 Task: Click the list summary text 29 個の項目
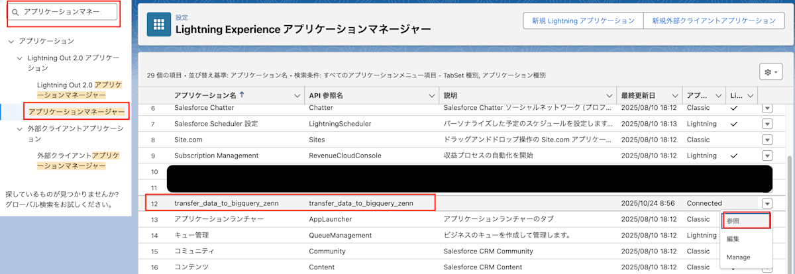pos(164,75)
